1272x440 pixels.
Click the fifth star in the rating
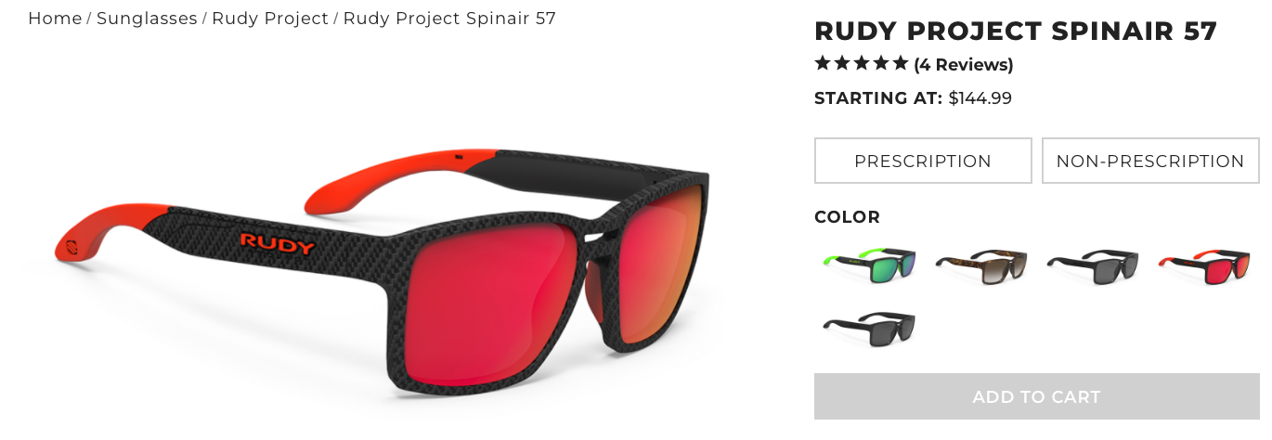900,63
